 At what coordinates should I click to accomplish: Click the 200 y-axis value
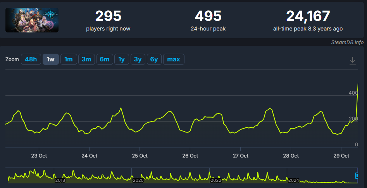point(353,119)
